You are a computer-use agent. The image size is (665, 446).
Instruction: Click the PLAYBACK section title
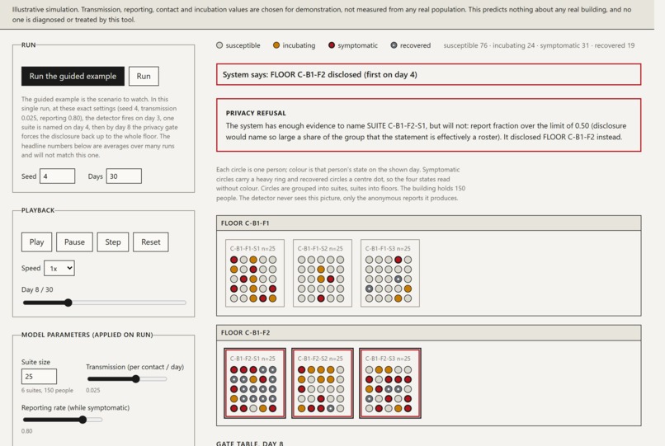click(38, 210)
